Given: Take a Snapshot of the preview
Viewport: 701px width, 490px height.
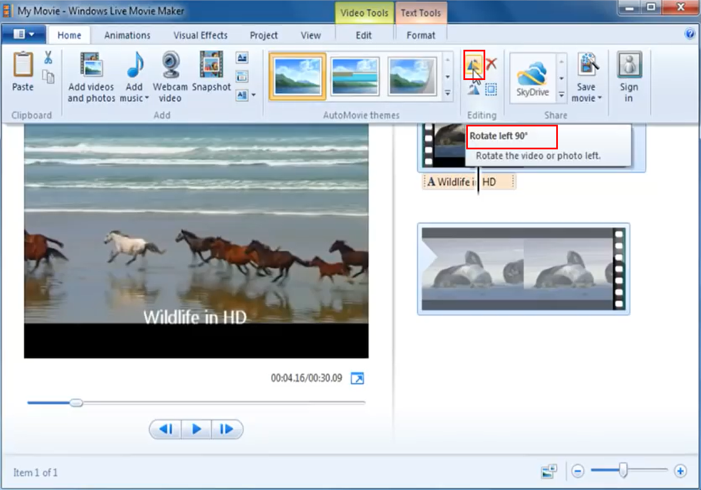Looking at the screenshot, I should point(211,72).
